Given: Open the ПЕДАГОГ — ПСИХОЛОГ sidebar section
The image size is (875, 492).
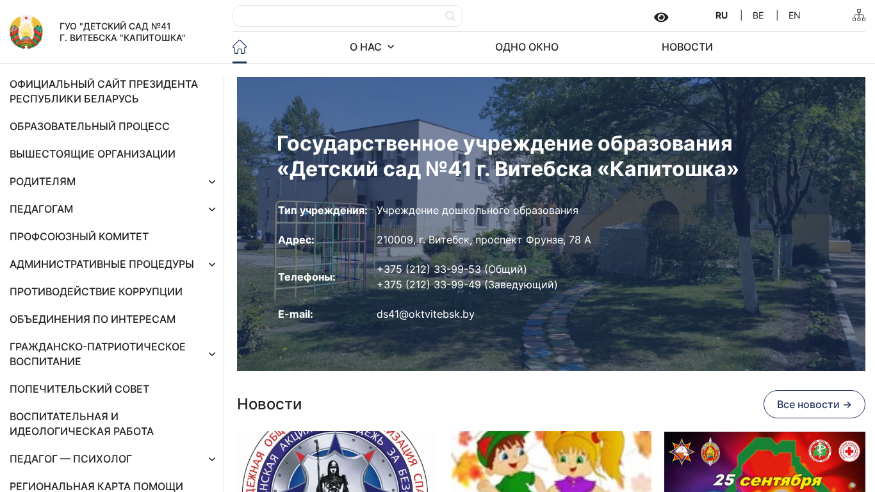Looking at the screenshot, I should [x=71, y=459].
